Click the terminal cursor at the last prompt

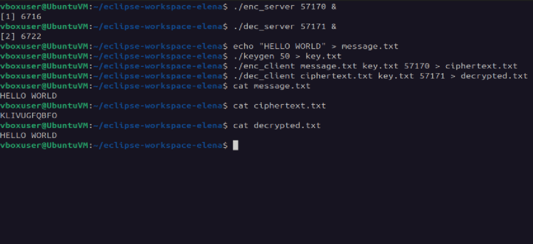[236, 145]
